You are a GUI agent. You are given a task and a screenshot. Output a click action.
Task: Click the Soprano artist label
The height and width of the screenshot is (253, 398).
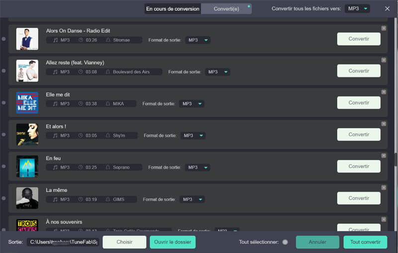click(x=121, y=167)
